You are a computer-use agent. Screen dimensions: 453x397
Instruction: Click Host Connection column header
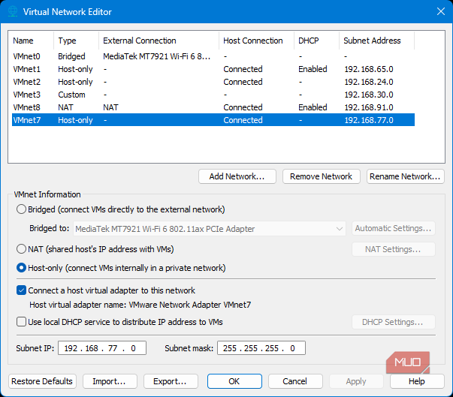click(x=256, y=41)
